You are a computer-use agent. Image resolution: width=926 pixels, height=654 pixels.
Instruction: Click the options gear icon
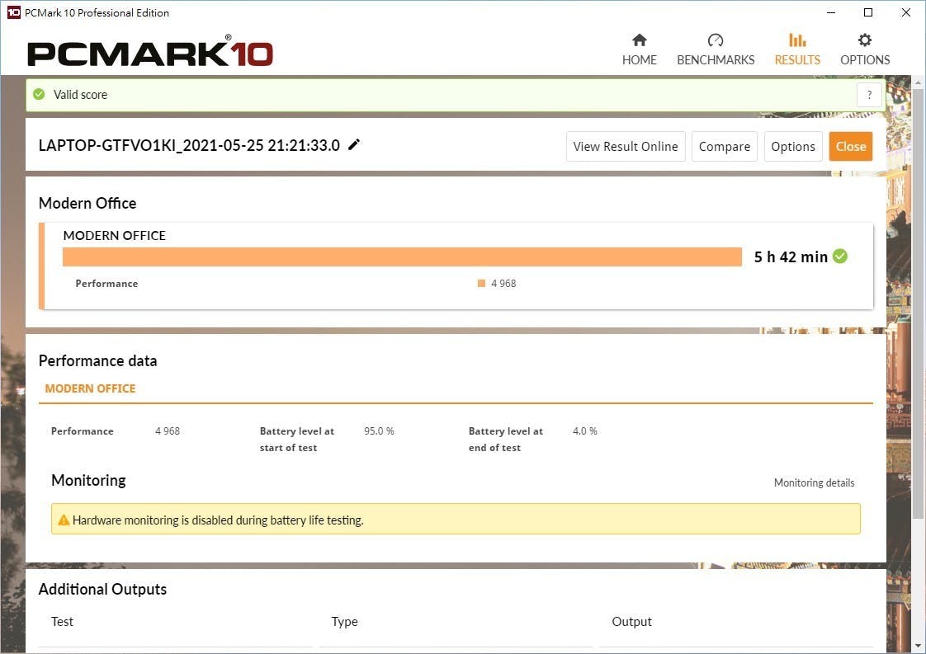coord(865,40)
